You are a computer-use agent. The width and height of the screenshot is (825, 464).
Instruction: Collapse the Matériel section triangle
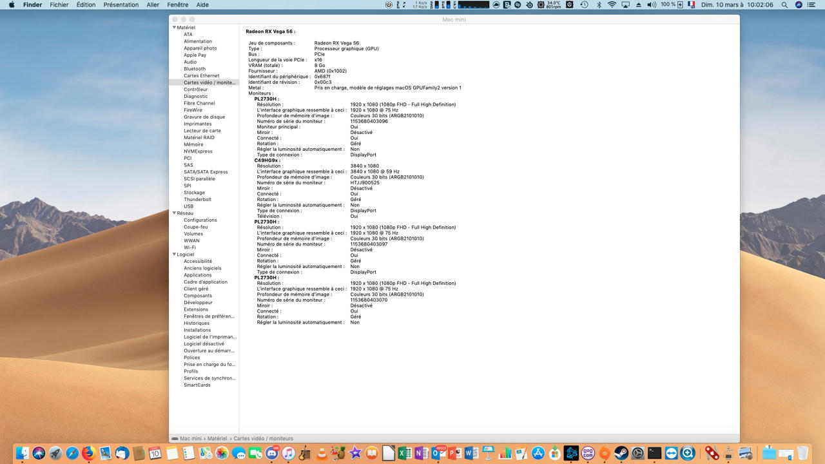pos(174,28)
